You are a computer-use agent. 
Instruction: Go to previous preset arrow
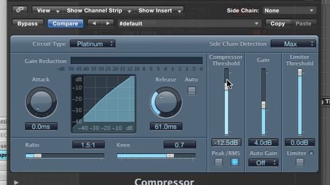click(x=94, y=23)
